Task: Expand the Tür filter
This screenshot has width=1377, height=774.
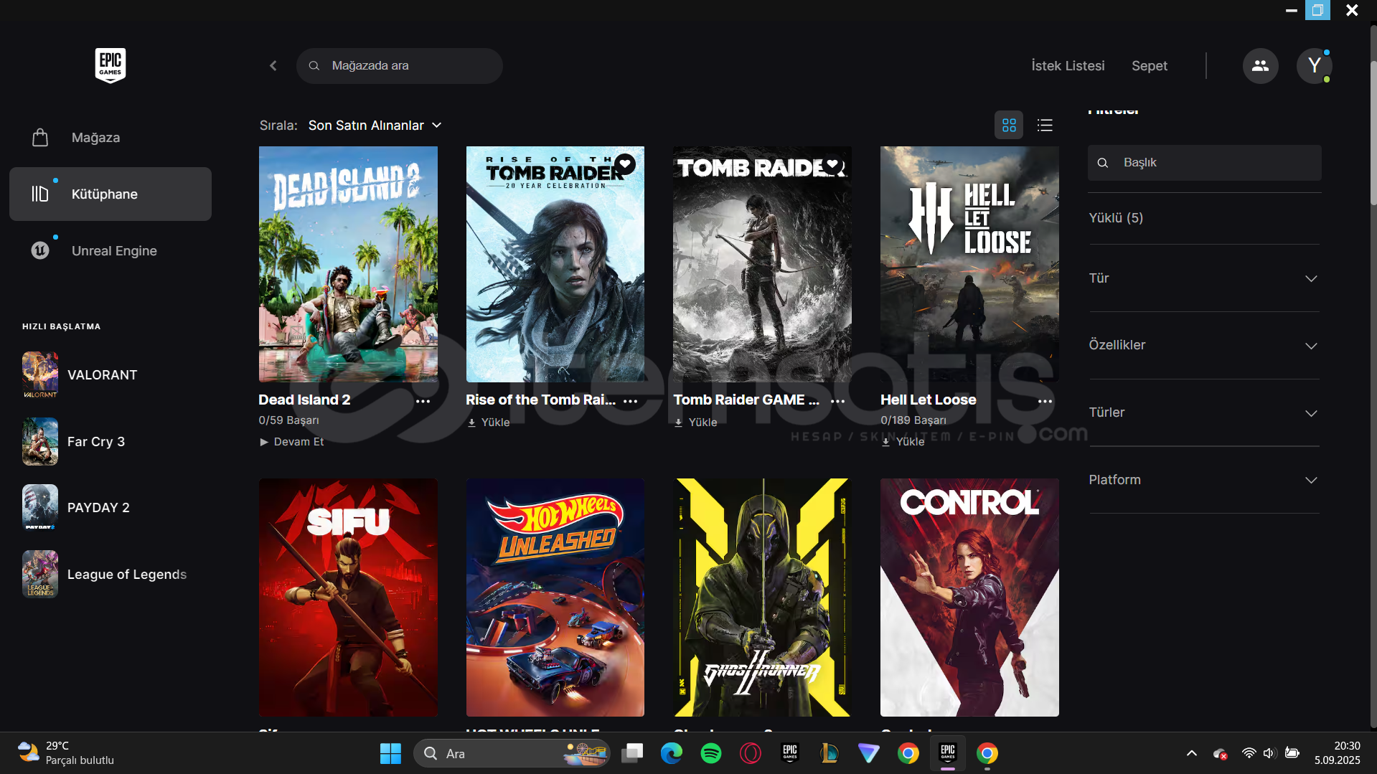Action: 1204,278
